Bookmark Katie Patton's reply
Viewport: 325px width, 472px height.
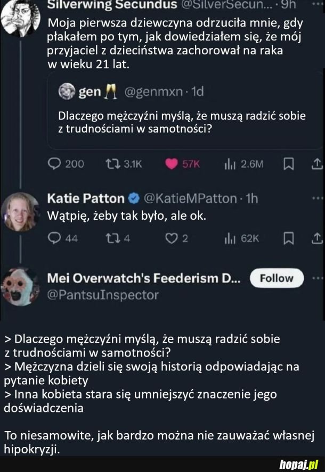tap(289, 237)
